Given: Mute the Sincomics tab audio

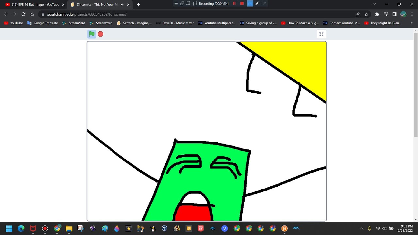Looking at the screenshot, I should tap(122, 5).
